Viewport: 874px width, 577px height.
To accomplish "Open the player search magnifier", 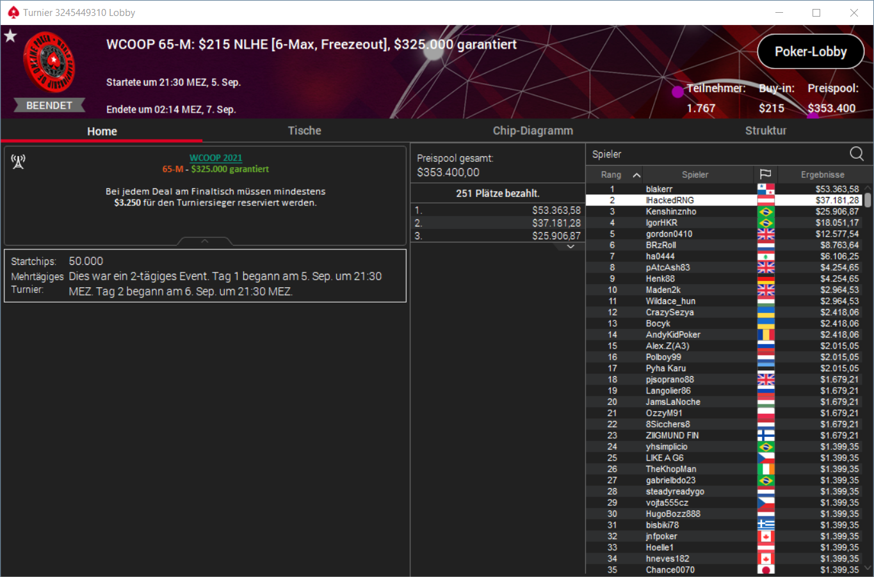I will coord(856,154).
